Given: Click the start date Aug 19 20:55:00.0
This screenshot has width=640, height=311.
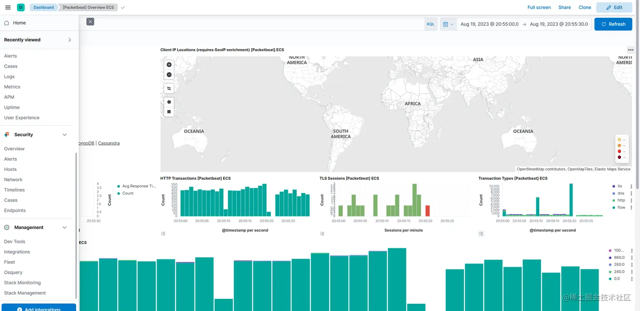Looking at the screenshot, I should [489, 24].
